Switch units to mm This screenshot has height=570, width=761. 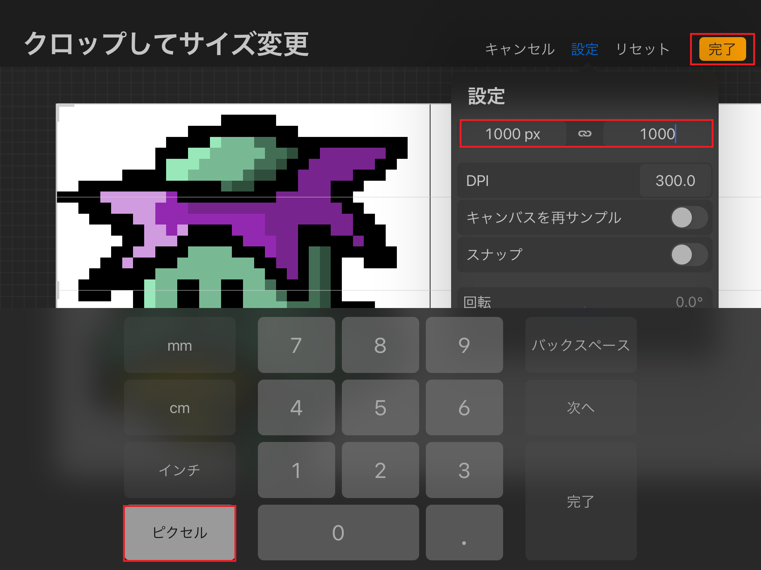pyautogui.click(x=179, y=345)
